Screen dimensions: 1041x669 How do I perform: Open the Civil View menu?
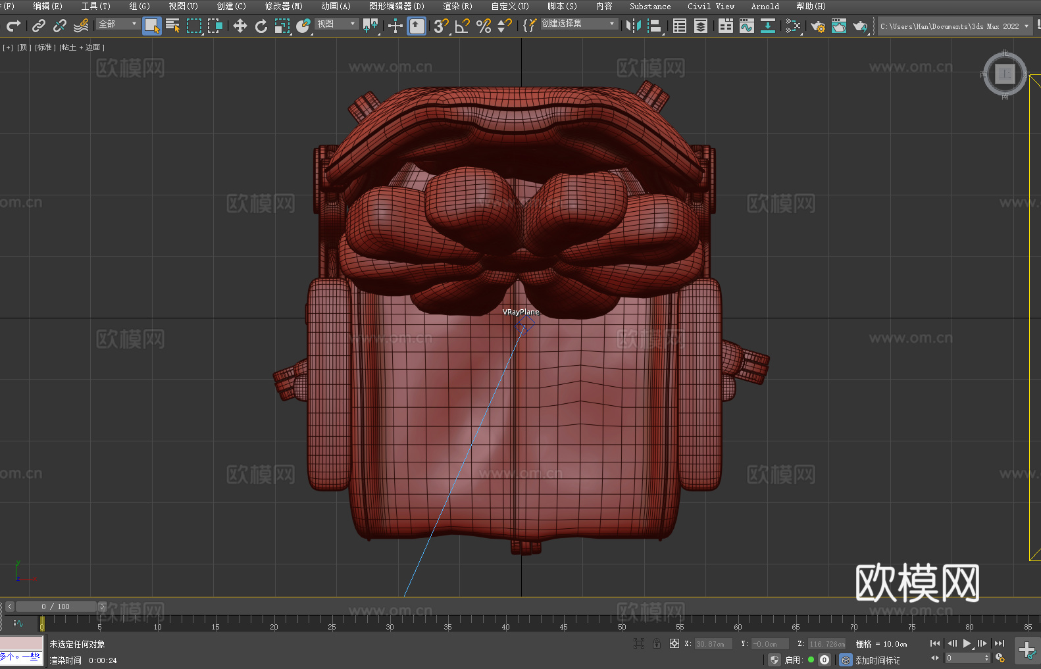click(x=711, y=6)
